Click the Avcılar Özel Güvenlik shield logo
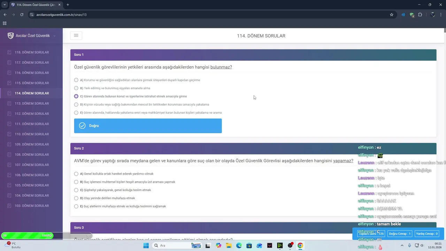446x251 pixels. tap(10, 36)
